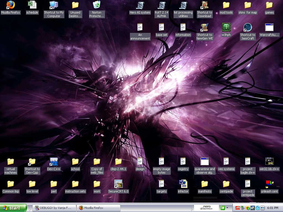Launch Dev-C++ desktop icon
This screenshot has width=283, height=212.
tap(54, 161)
